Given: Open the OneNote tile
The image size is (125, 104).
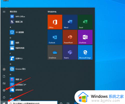Looking at the screenshot, I should pyautogui.click(x=85, y=37).
